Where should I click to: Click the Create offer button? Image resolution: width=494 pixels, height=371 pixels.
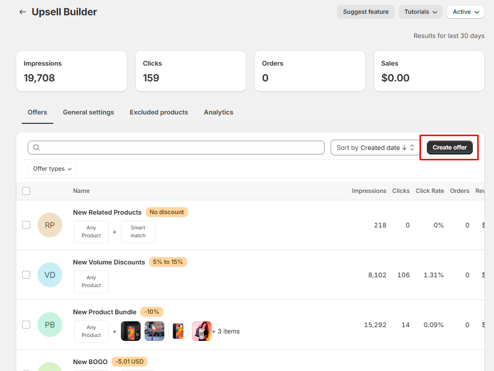coord(450,148)
